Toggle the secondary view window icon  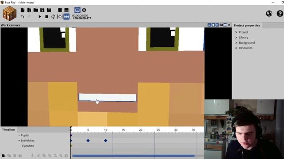point(77,10)
